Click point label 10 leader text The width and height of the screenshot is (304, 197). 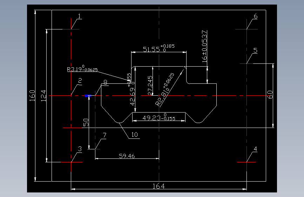tap(134, 135)
